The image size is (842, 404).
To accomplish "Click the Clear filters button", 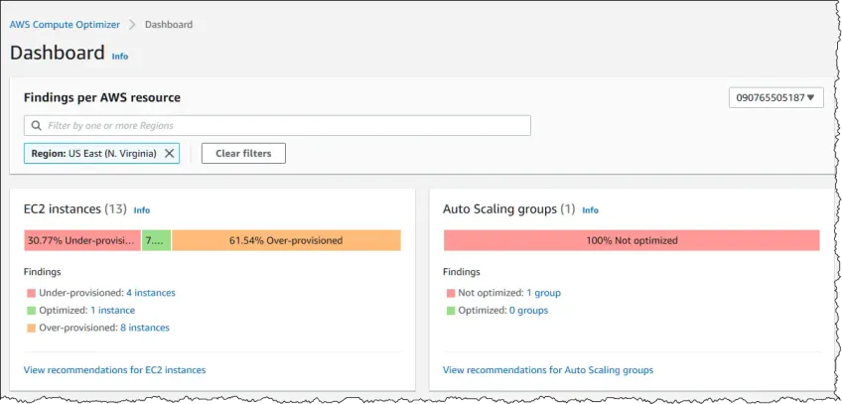I will [x=243, y=154].
